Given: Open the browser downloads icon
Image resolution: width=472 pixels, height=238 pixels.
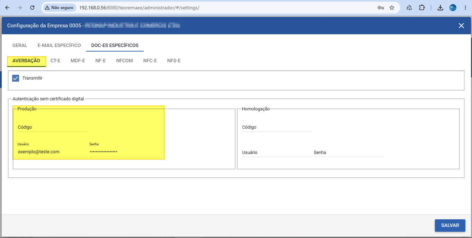Looking at the screenshot, I should coord(440,8).
